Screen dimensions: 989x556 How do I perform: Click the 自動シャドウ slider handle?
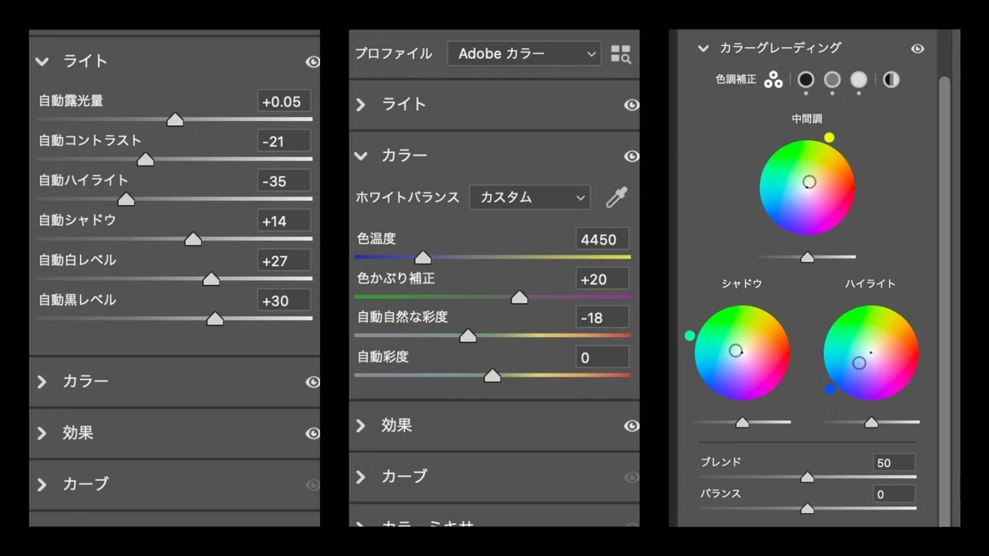click(x=193, y=239)
